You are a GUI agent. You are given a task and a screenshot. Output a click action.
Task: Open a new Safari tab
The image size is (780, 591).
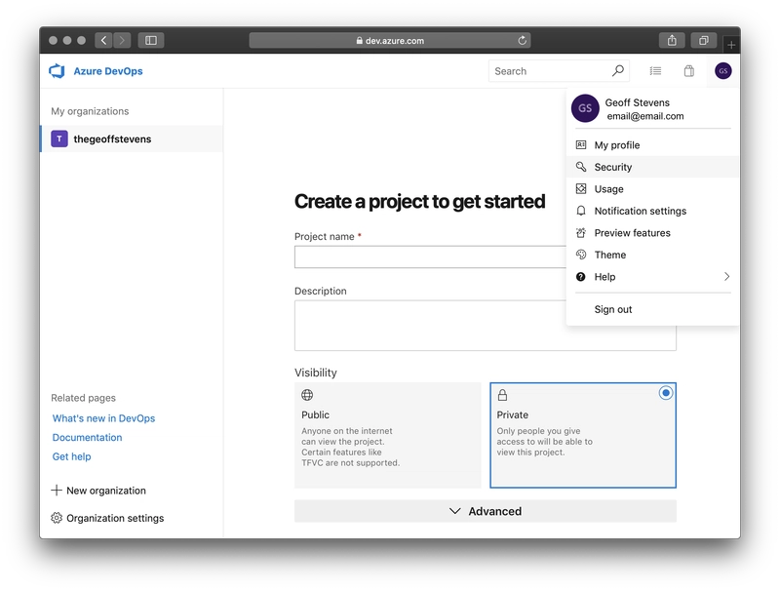tap(730, 45)
